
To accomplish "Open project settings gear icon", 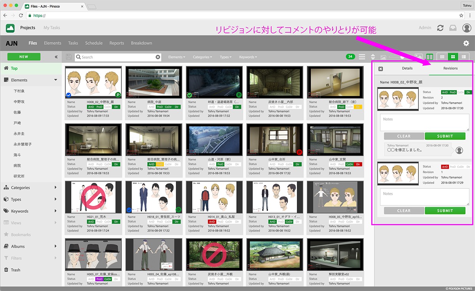I will pyautogui.click(x=466, y=43).
